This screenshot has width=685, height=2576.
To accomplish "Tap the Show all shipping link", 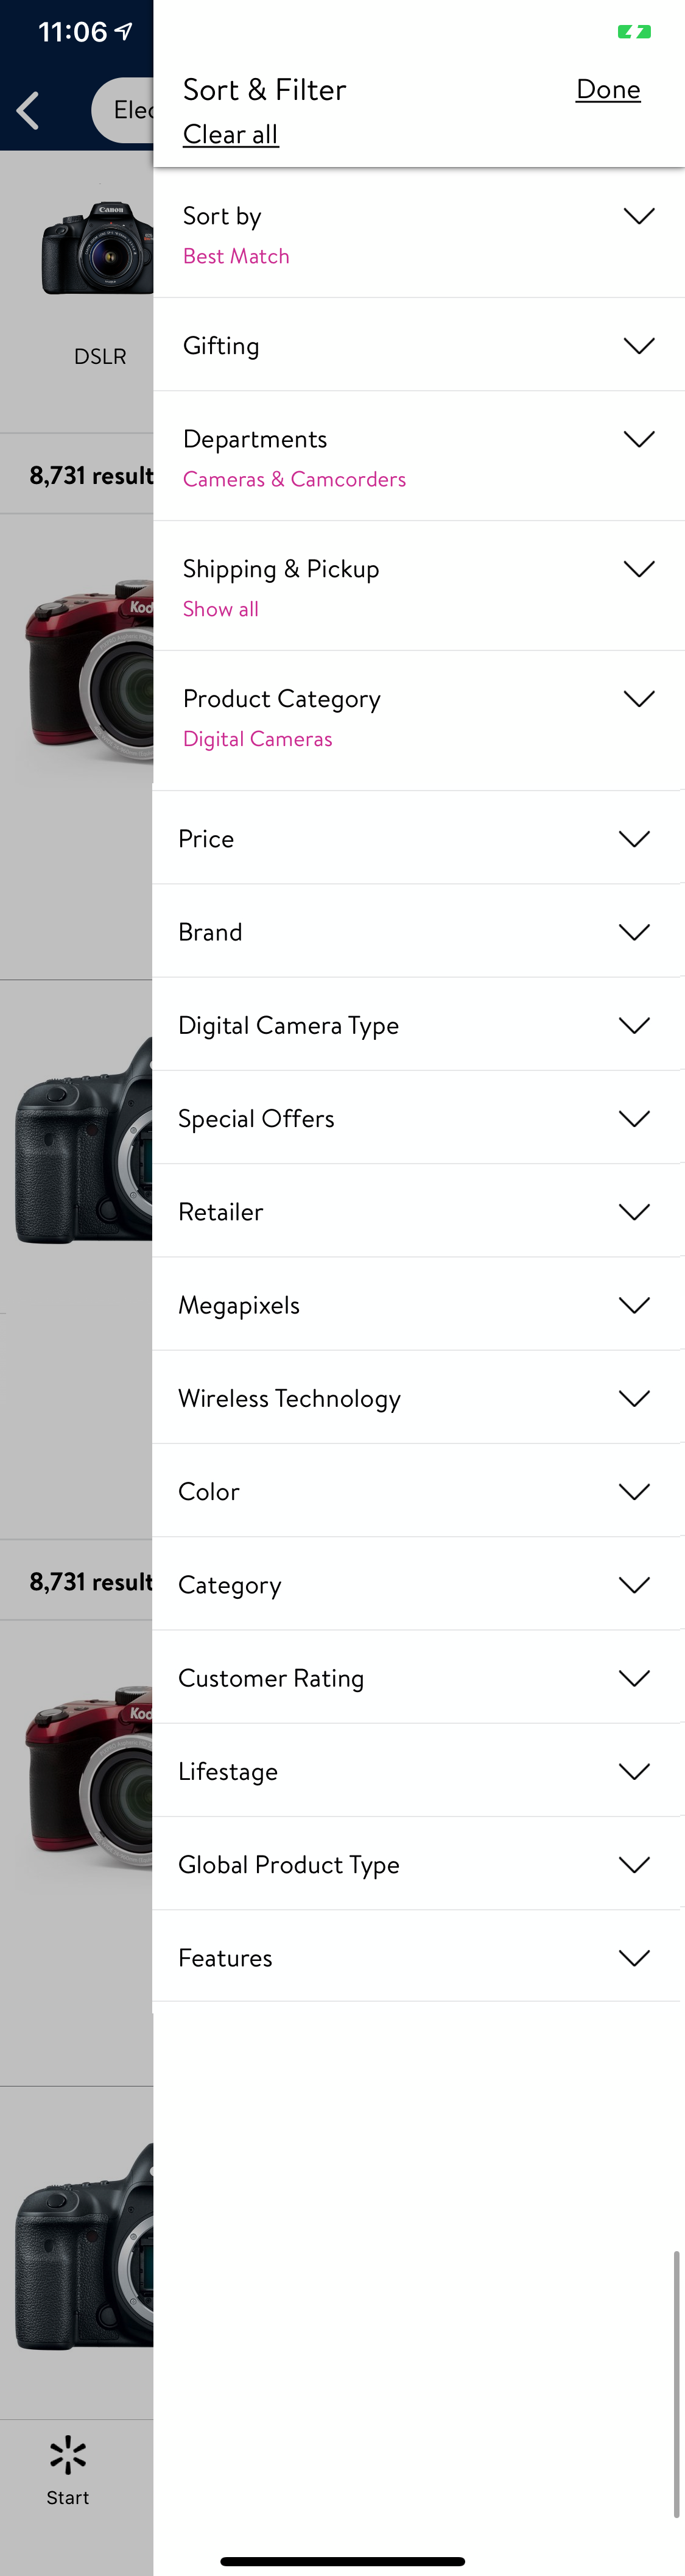I will [x=220, y=608].
